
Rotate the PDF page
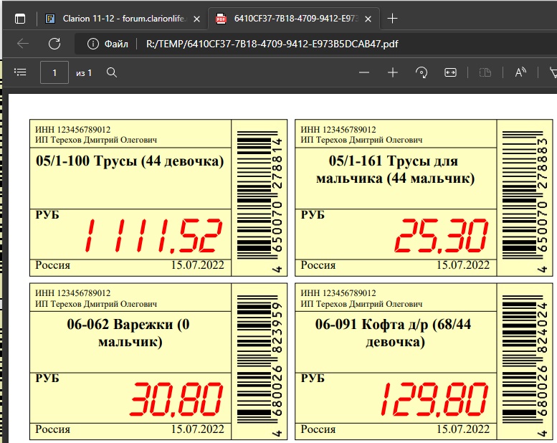point(422,72)
